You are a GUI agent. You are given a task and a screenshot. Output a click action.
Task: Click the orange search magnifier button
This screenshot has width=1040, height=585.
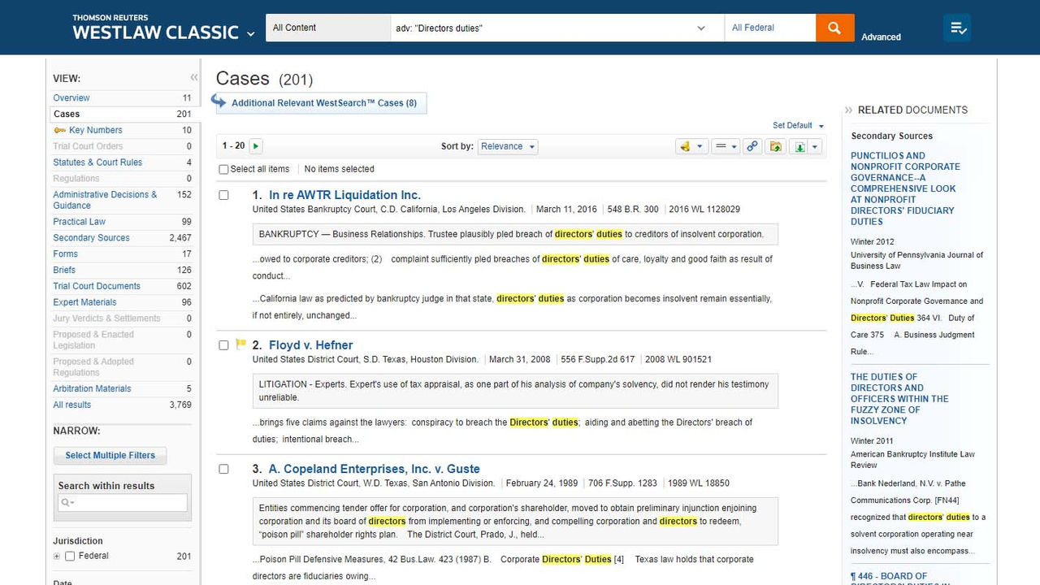834,28
